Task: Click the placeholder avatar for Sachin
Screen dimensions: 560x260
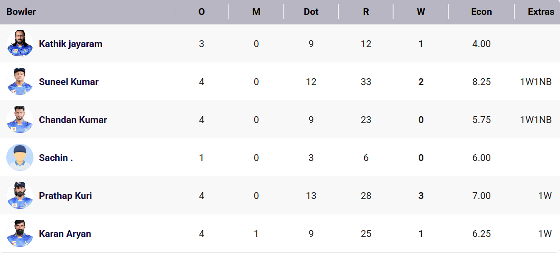Action: 20,158
